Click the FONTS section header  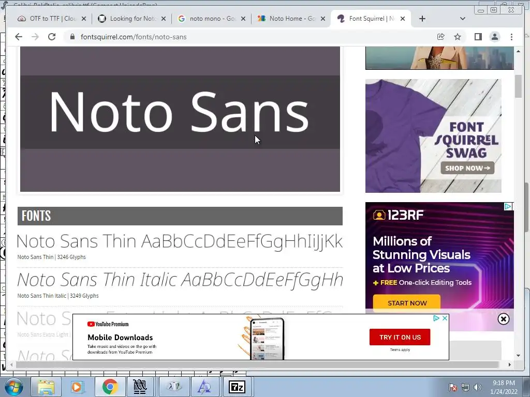(180, 216)
